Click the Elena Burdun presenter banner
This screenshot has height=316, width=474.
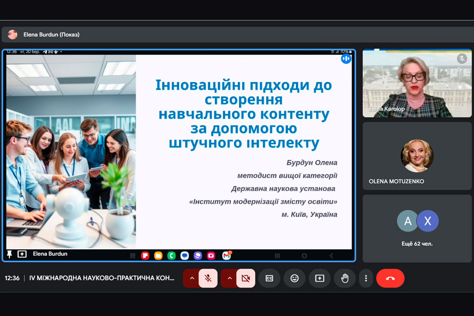click(51, 35)
